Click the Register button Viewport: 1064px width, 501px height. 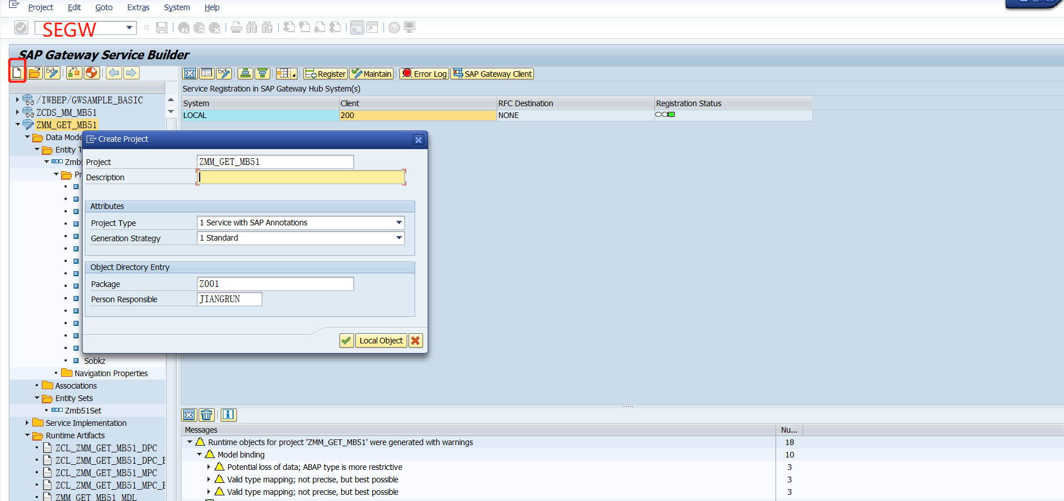tap(325, 73)
